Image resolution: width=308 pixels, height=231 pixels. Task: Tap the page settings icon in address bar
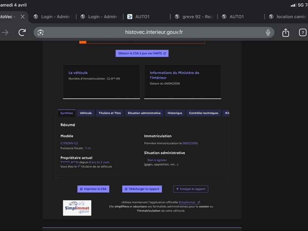[x=40, y=32]
